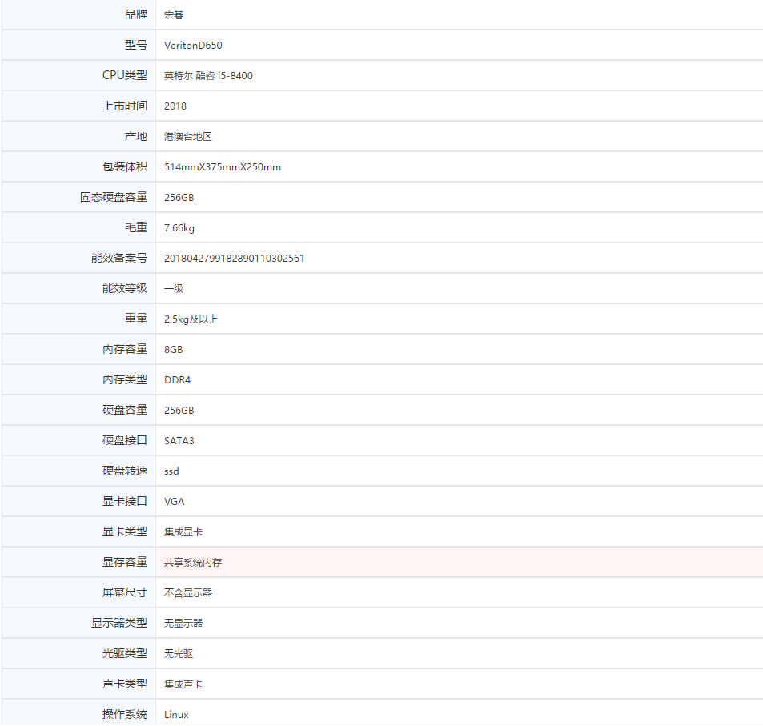This screenshot has height=726, width=763.
Task: Click the 操作系统 label
Action: tap(125, 714)
